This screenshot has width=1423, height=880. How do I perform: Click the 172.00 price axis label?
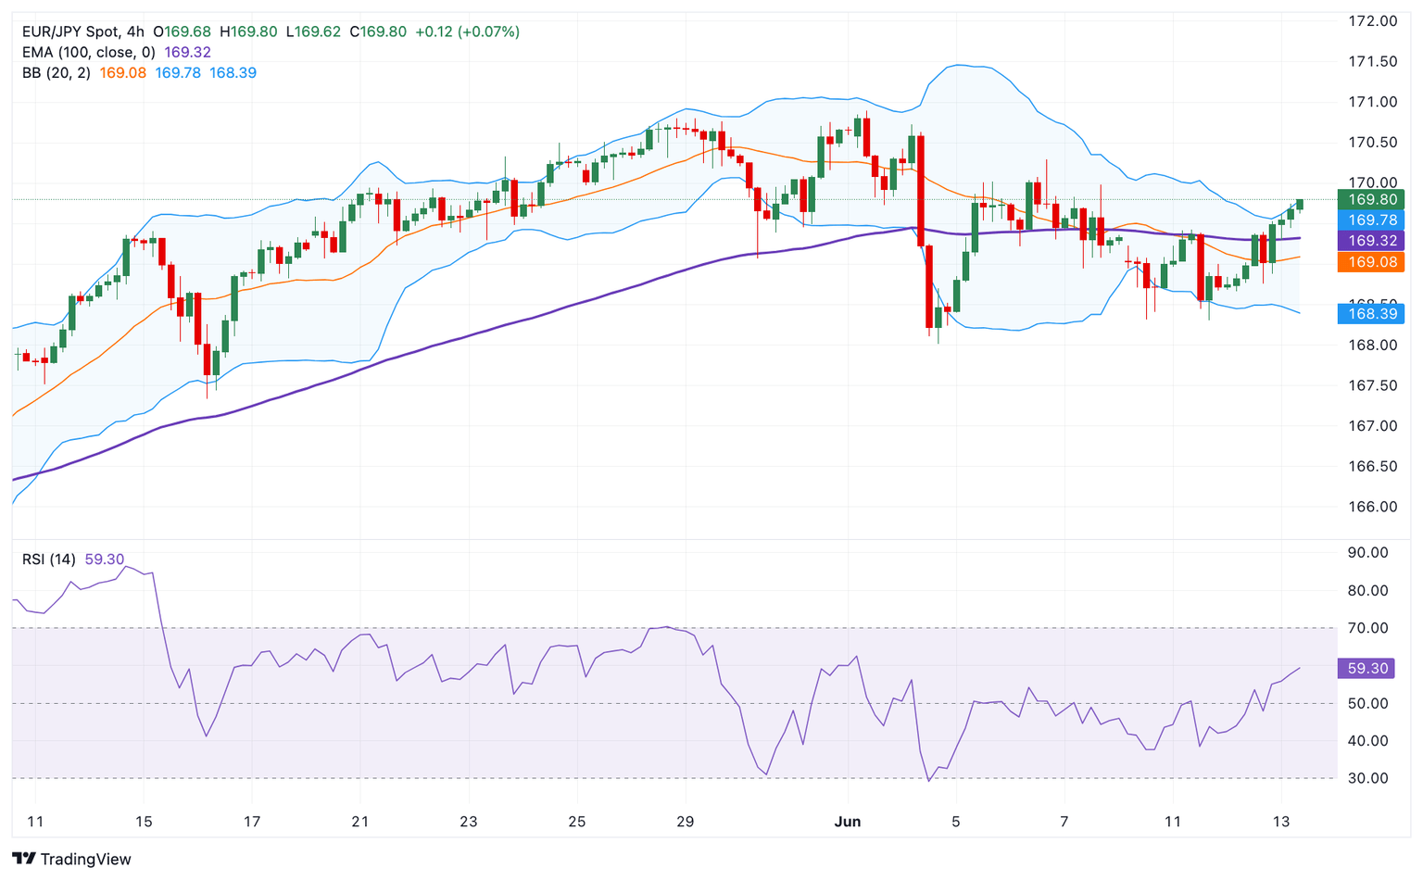(1372, 21)
